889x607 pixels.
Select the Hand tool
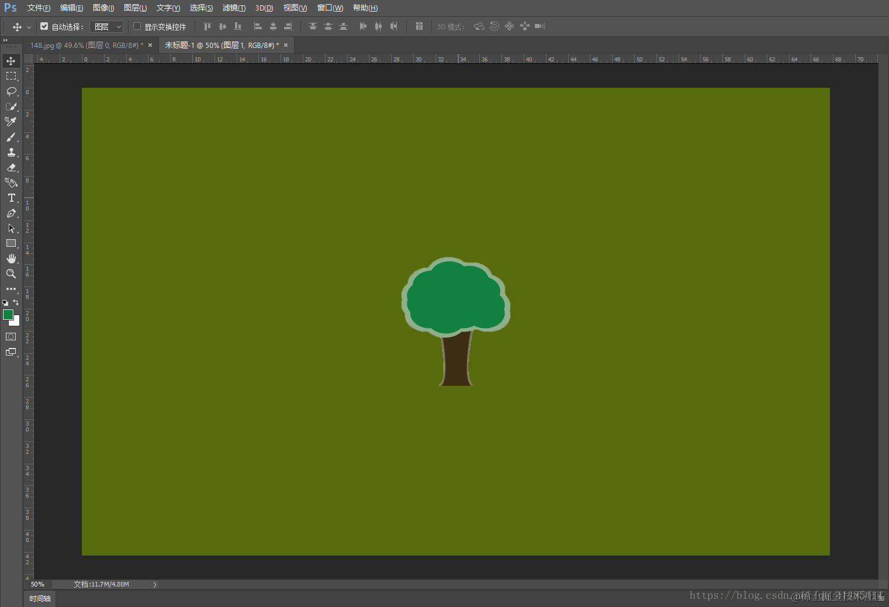pos(11,258)
